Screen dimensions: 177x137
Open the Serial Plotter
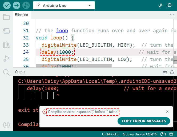click(160, 5)
